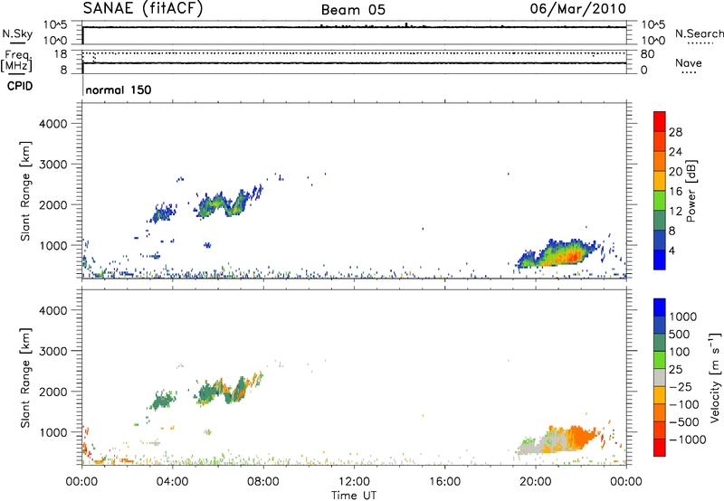Select the 08:00 time tick label
This screenshot has height=501, width=724.
click(263, 482)
